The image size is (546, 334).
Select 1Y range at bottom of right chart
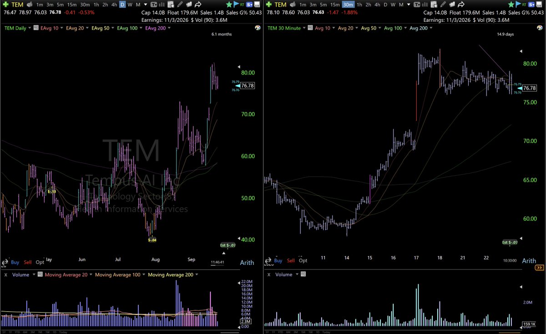273,332
